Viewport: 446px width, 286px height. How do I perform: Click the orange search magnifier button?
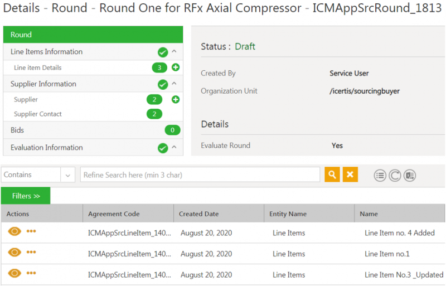[x=332, y=174]
